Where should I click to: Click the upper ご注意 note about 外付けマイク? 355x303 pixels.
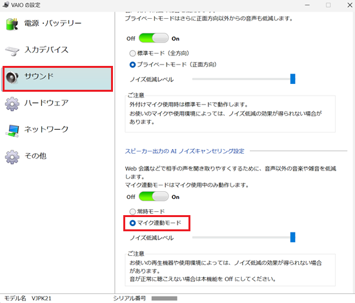[230, 113]
